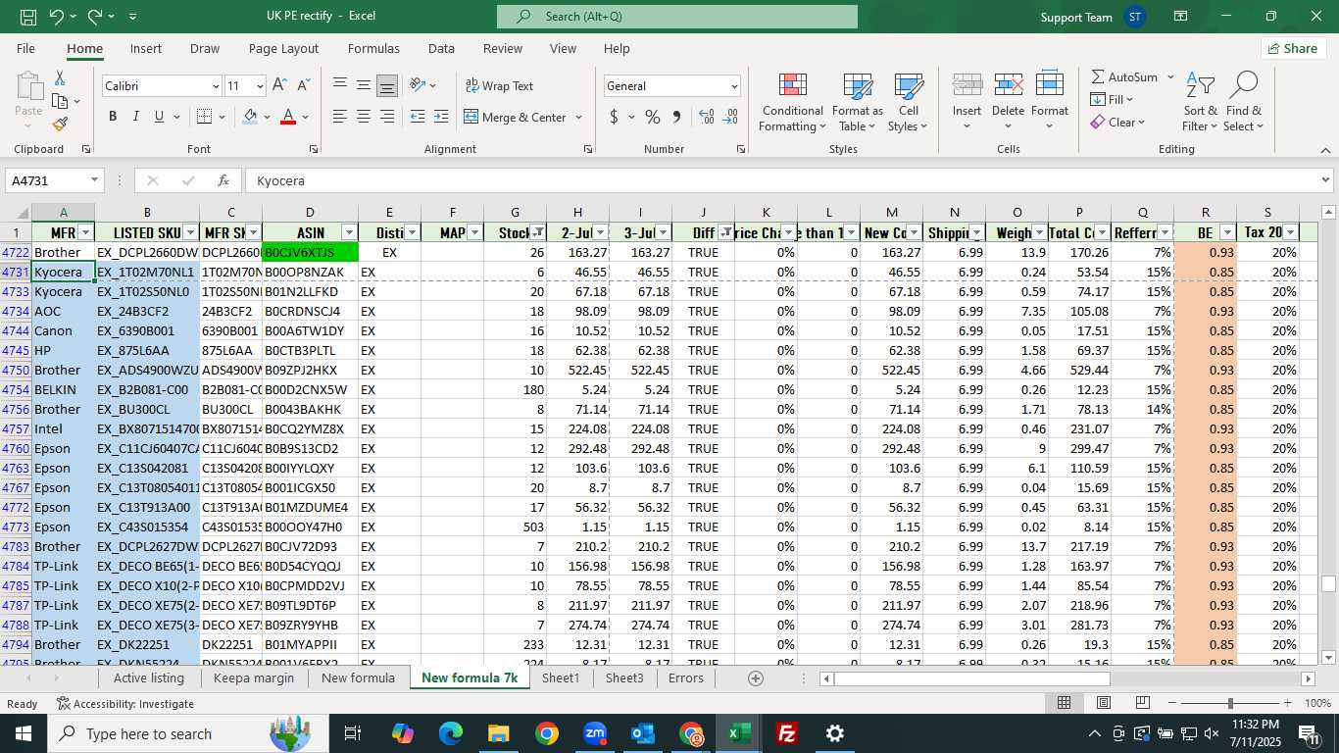
Task: Decrease font size with the small A icon
Action: click(303, 85)
